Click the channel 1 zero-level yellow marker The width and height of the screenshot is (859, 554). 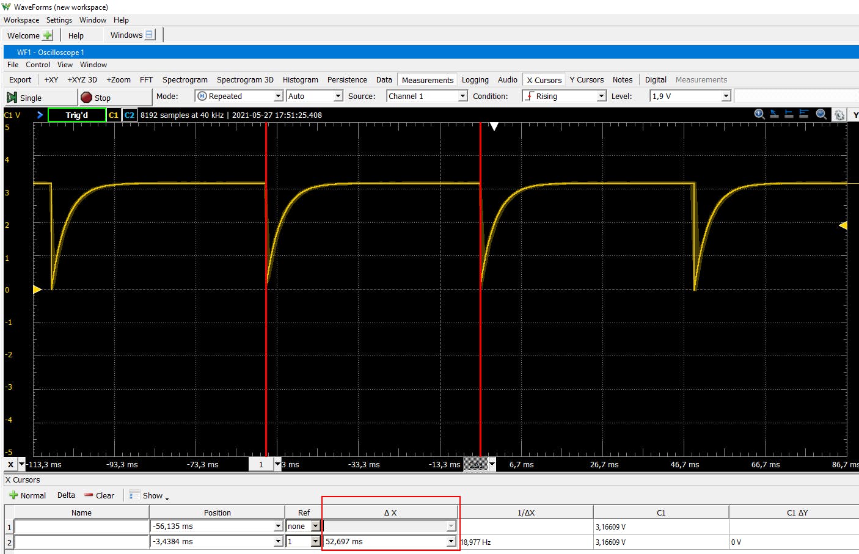pos(37,290)
